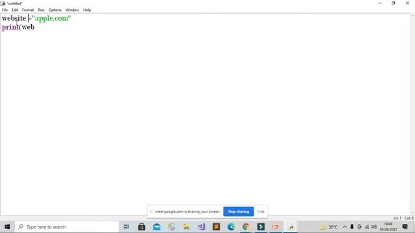
Task: Open the PowerPoint icon in taskbar
Action: click(x=276, y=227)
